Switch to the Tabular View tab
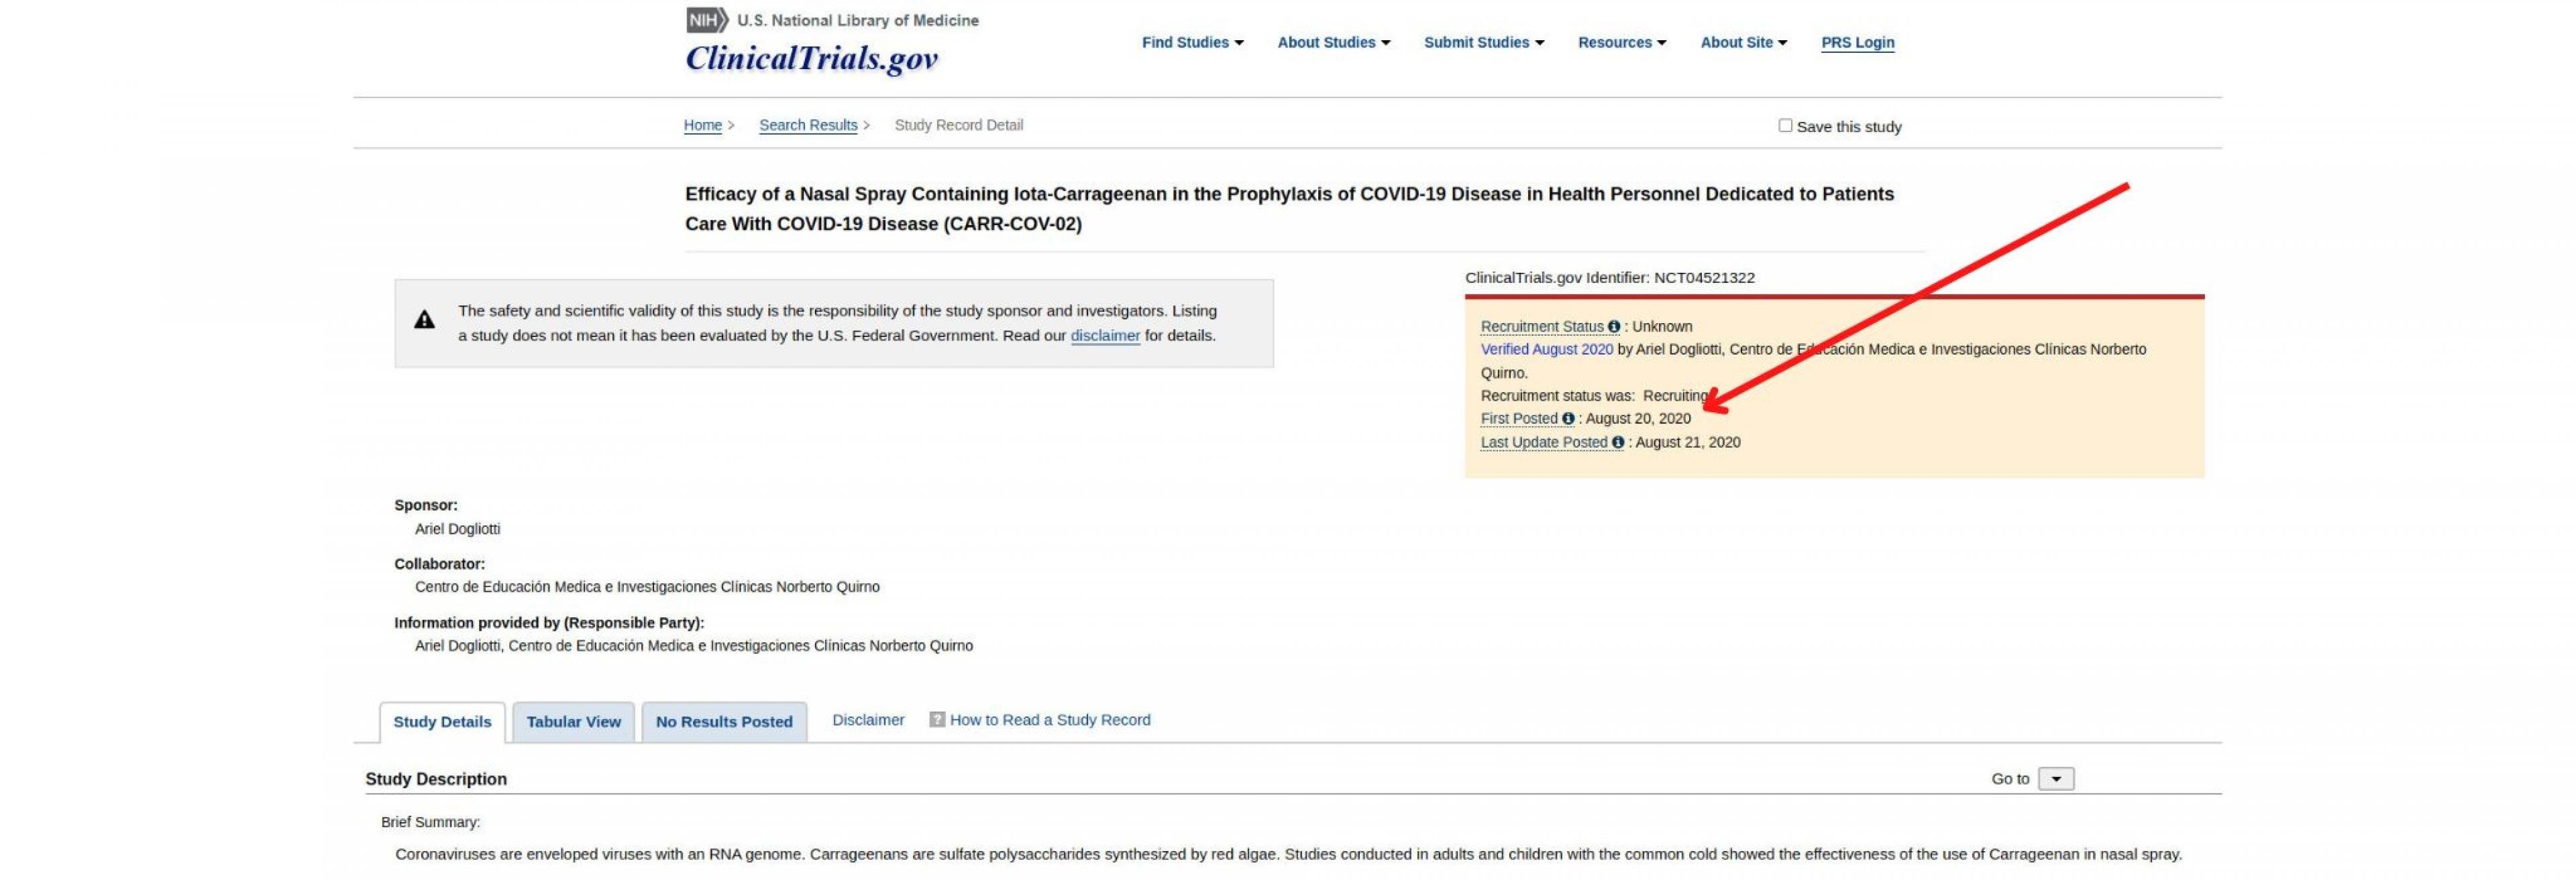 [x=573, y=722]
